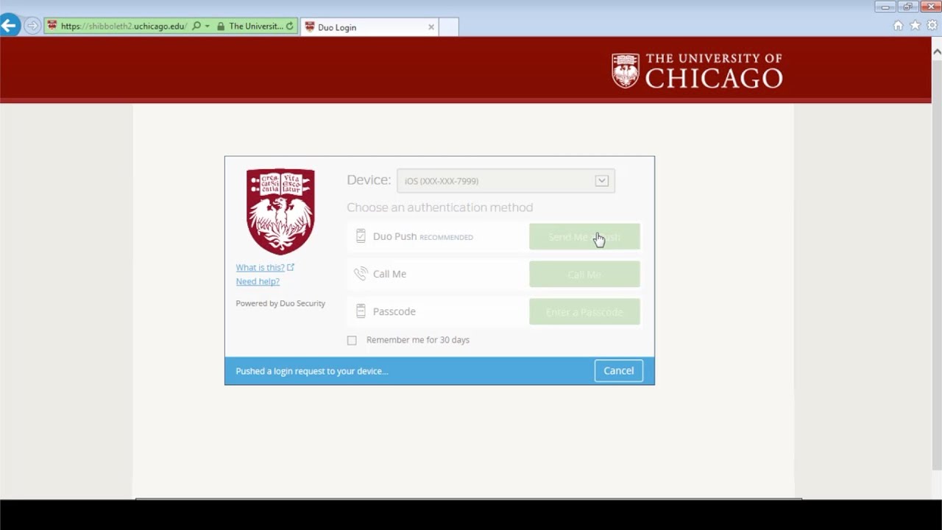Image resolution: width=942 pixels, height=530 pixels.
Task: Close the browser window
Action: (x=930, y=7)
